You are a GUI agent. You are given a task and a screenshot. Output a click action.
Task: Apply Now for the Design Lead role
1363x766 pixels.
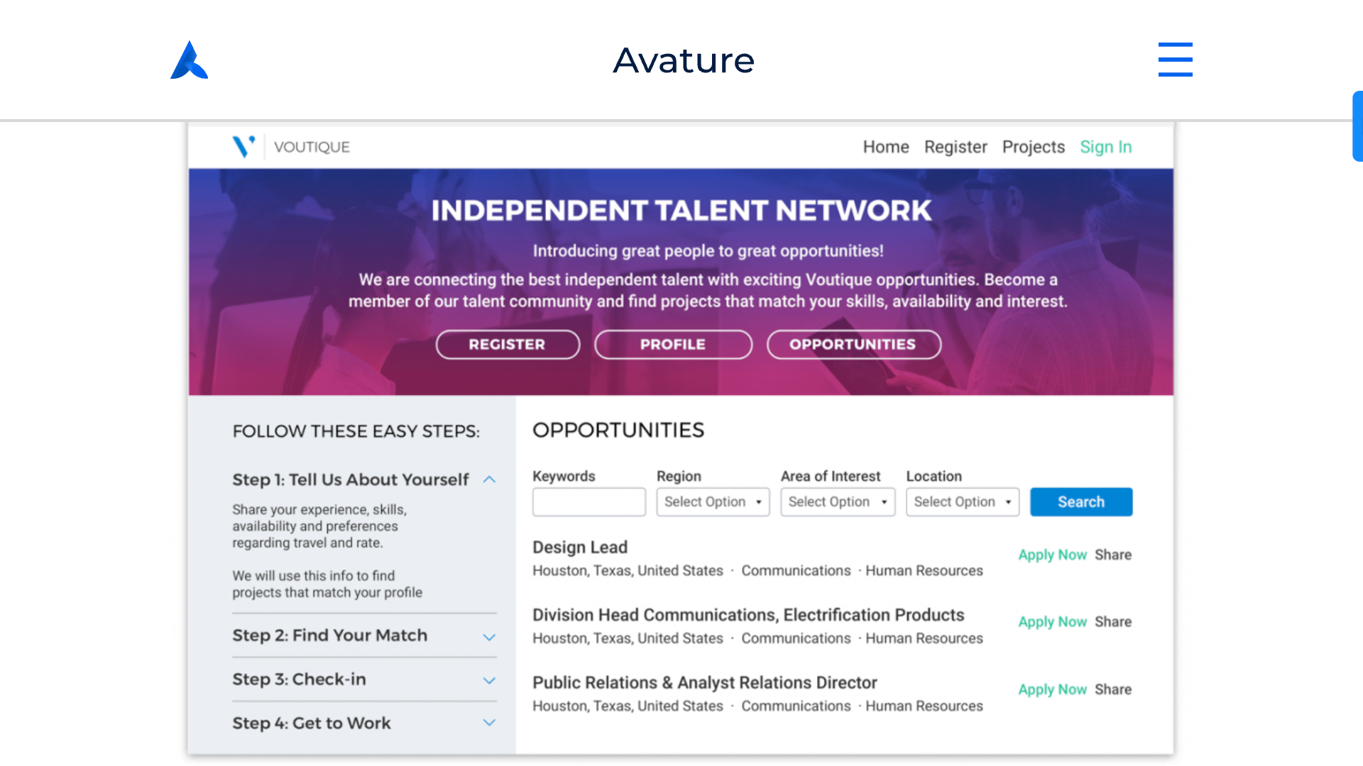pos(1052,555)
